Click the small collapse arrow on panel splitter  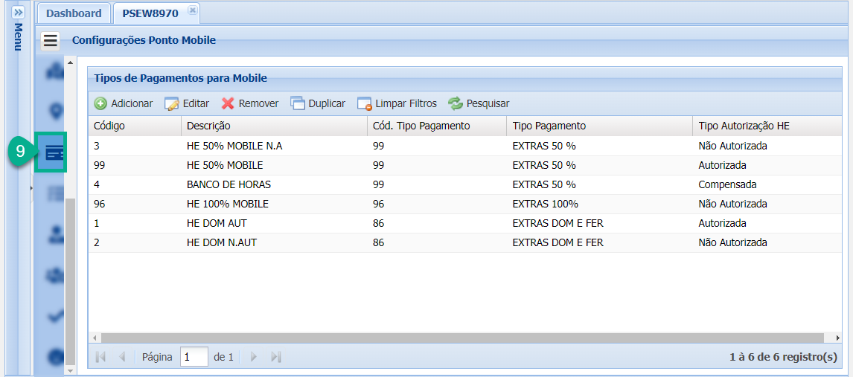[31, 188]
